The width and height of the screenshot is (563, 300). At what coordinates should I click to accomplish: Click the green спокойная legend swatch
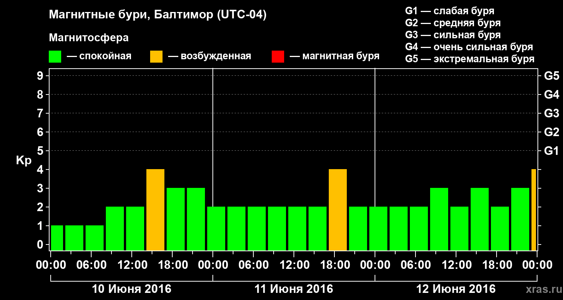point(55,57)
